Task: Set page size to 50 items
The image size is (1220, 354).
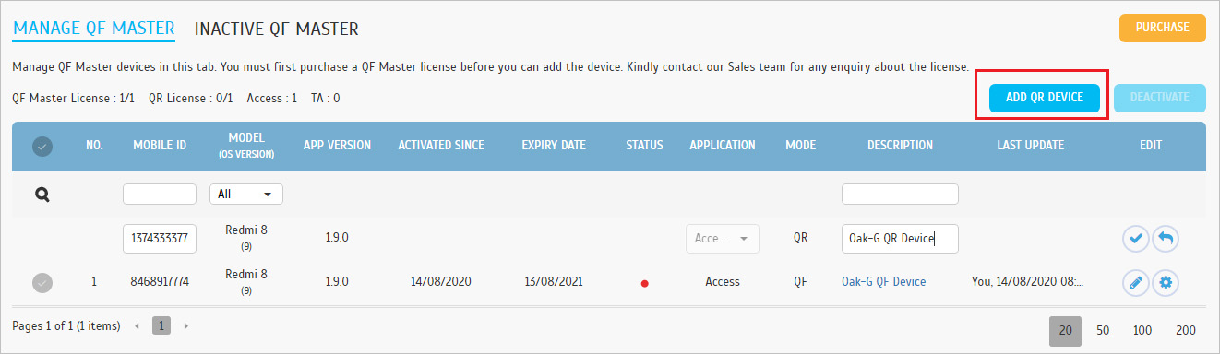Action: [x=1103, y=330]
